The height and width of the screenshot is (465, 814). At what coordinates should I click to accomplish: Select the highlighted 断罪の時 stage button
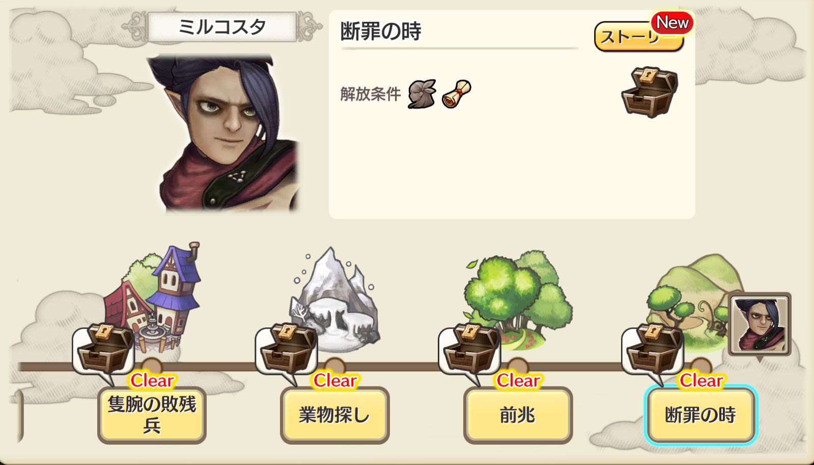point(701,415)
